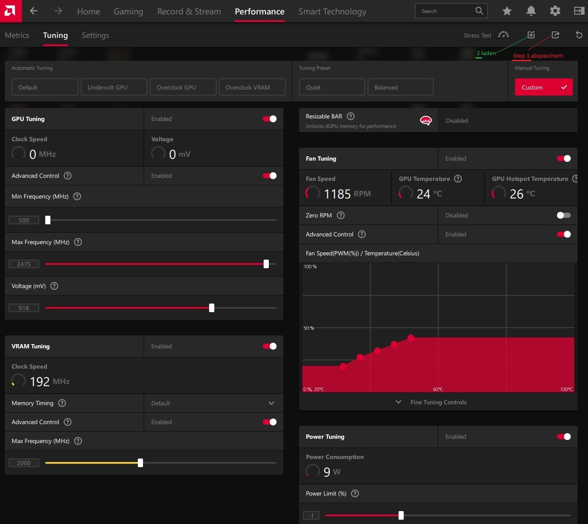This screenshot has height=524, width=588.
Task: Click the Resizable BAR help icon
Action: point(351,116)
